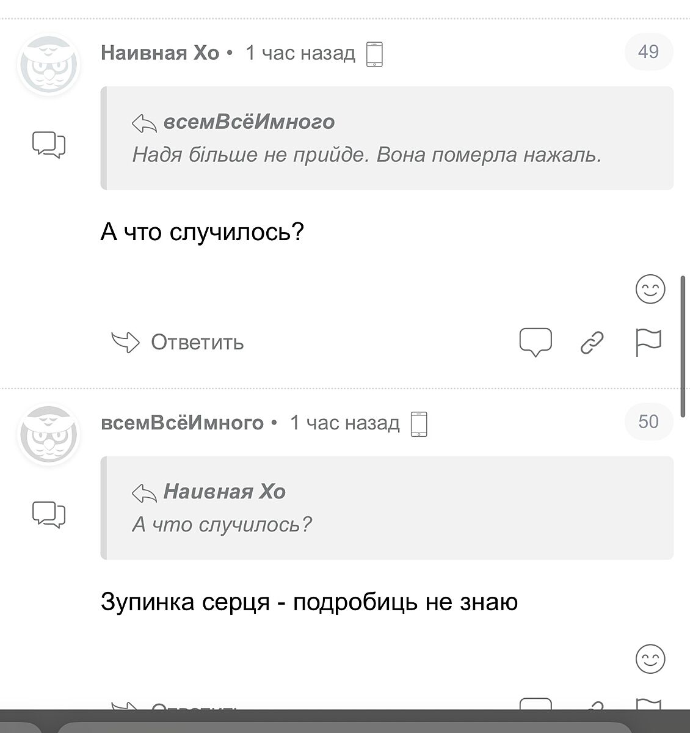Viewport: 690px width, 733px height.
Task: Click the emoji reaction smiley on comment 50
Action: [x=650, y=659]
